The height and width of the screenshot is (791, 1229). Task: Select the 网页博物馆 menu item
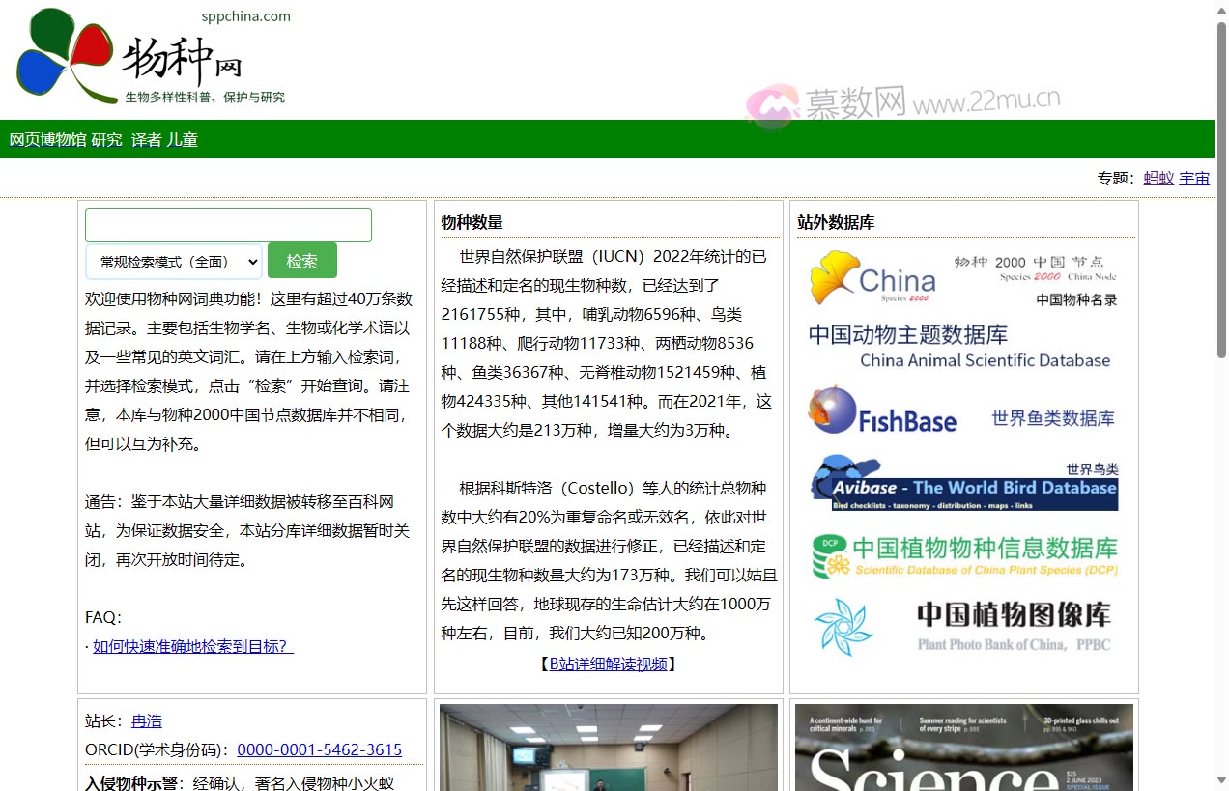pos(47,140)
